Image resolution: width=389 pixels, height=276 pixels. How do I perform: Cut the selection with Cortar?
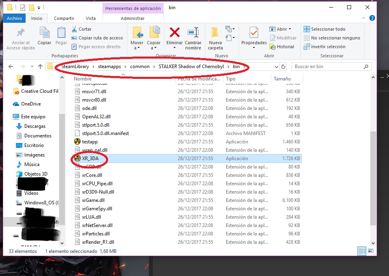[82, 29]
